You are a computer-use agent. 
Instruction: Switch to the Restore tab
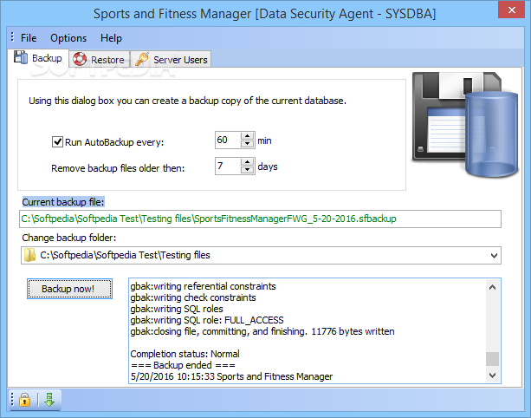pos(100,59)
